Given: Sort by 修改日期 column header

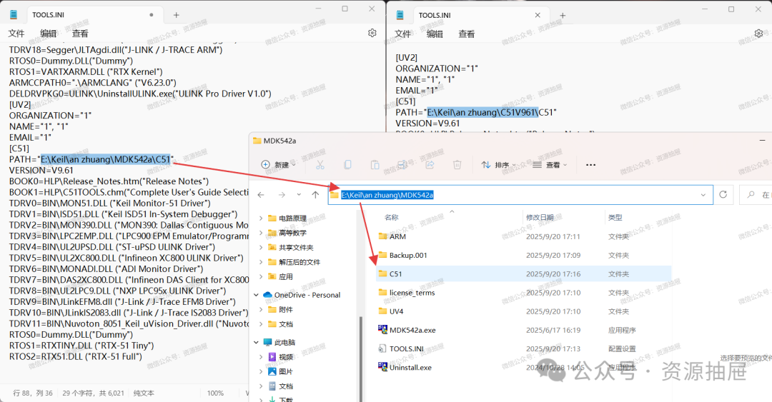Looking at the screenshot, I should pos(540,217).
